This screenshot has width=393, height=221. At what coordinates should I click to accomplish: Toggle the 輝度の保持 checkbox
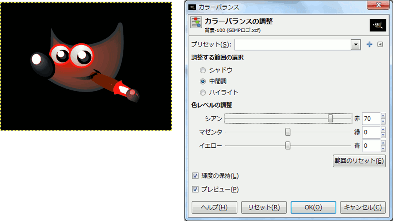pyautogui.click(x=195, y=176)
